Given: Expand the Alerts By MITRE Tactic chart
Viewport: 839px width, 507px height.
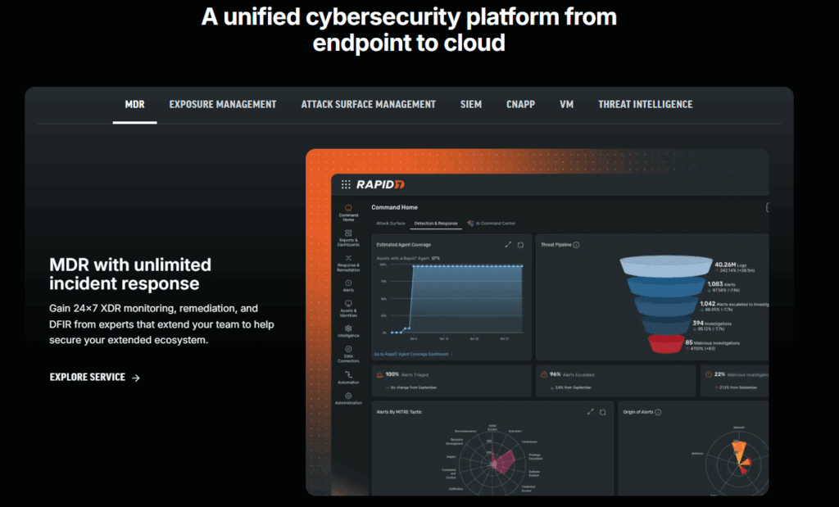Looking at the screenshot, I should pyautogui.click(x=590, y=412).
